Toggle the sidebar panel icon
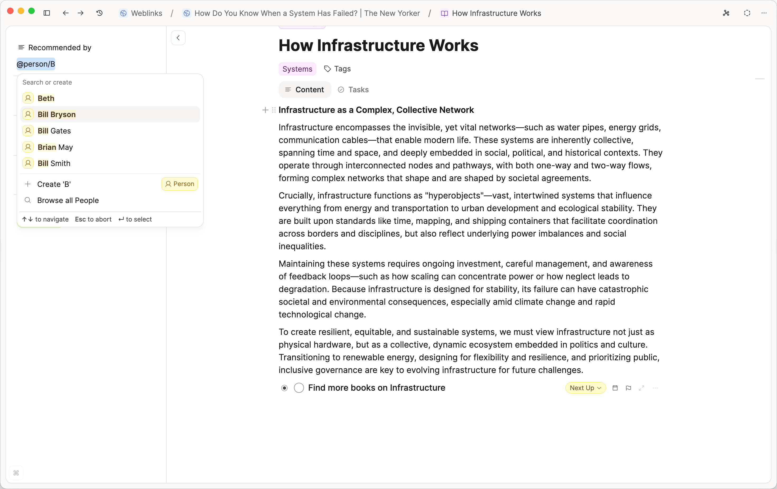This screenshot has height=489, width=777. point(47,13)
